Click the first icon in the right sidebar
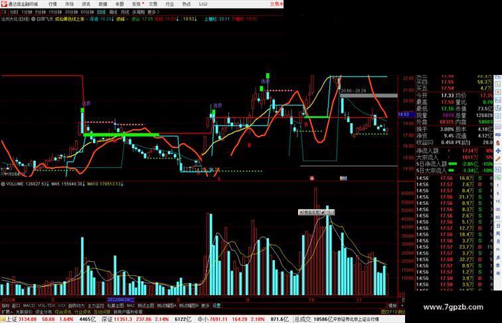Screen dimensions: 502x323 498,77
